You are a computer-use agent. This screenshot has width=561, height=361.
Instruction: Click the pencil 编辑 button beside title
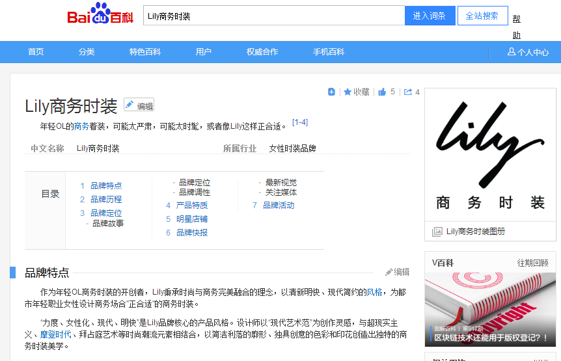coord(139,105)
